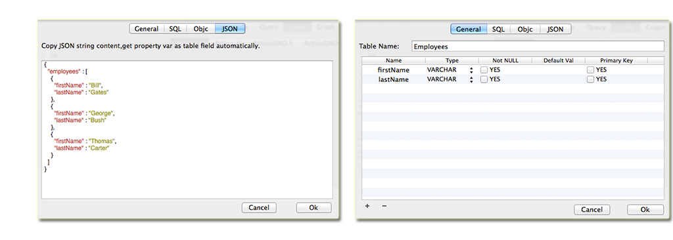
Task: Click the Default Val column header
Action: coord(559,60)
